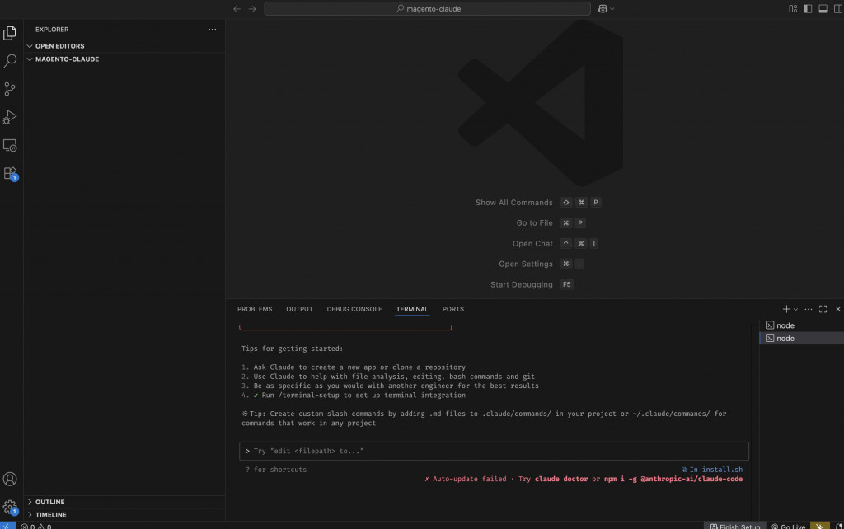Open the Explorer view in activity bar
This screenshot has height=529, width=844.
pos(10,33)
